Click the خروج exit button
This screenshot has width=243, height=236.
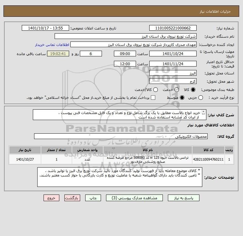(x=51, y=198)
